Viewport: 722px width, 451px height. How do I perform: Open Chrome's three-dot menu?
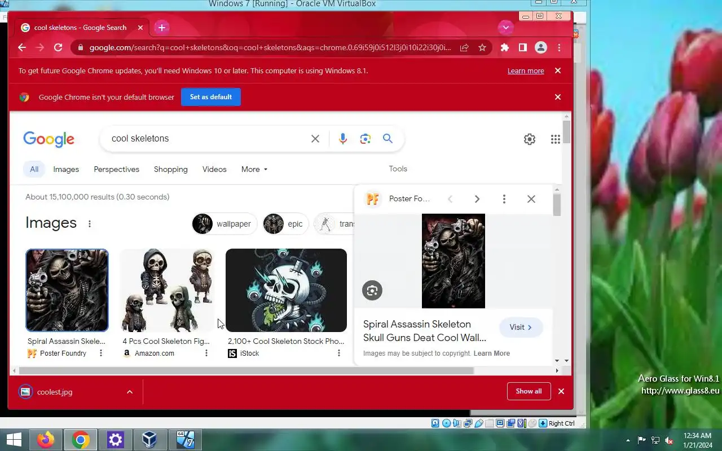point(559,48)
